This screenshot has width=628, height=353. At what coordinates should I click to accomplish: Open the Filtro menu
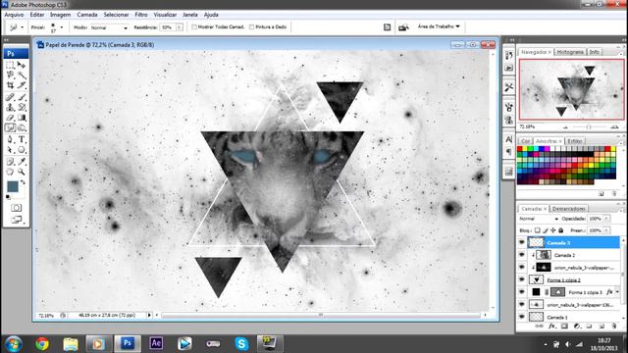pos(141,15)
